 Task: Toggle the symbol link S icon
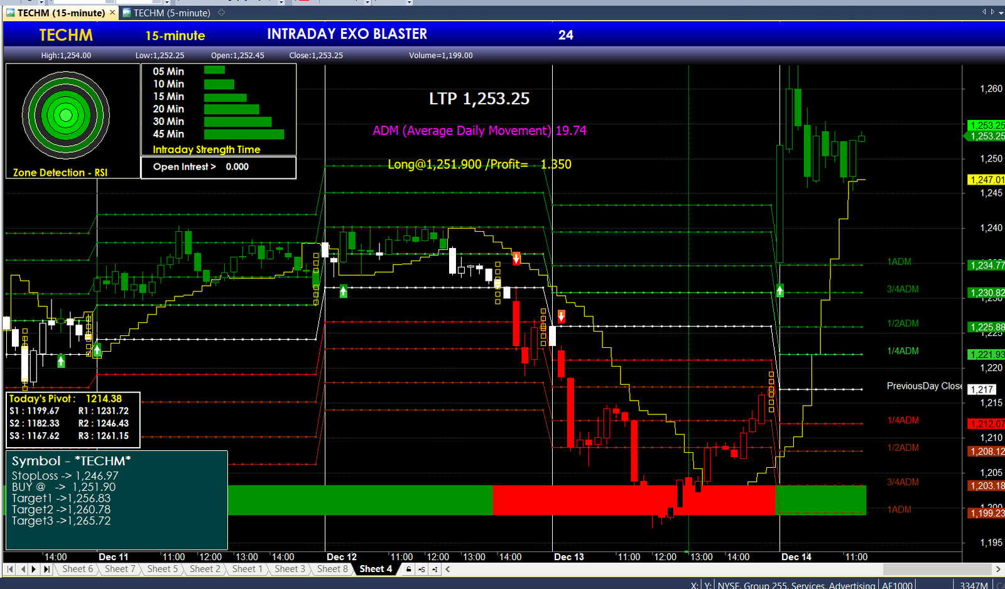coord(421,570)
